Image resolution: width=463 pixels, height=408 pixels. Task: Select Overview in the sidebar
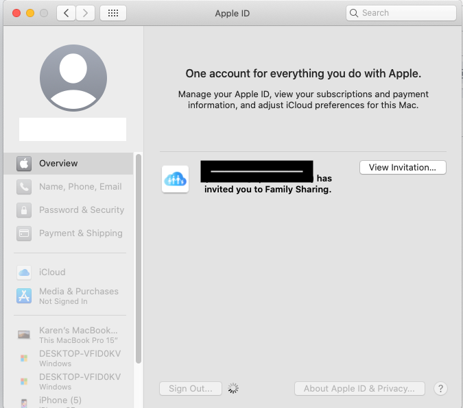click(x=68, y=164)
